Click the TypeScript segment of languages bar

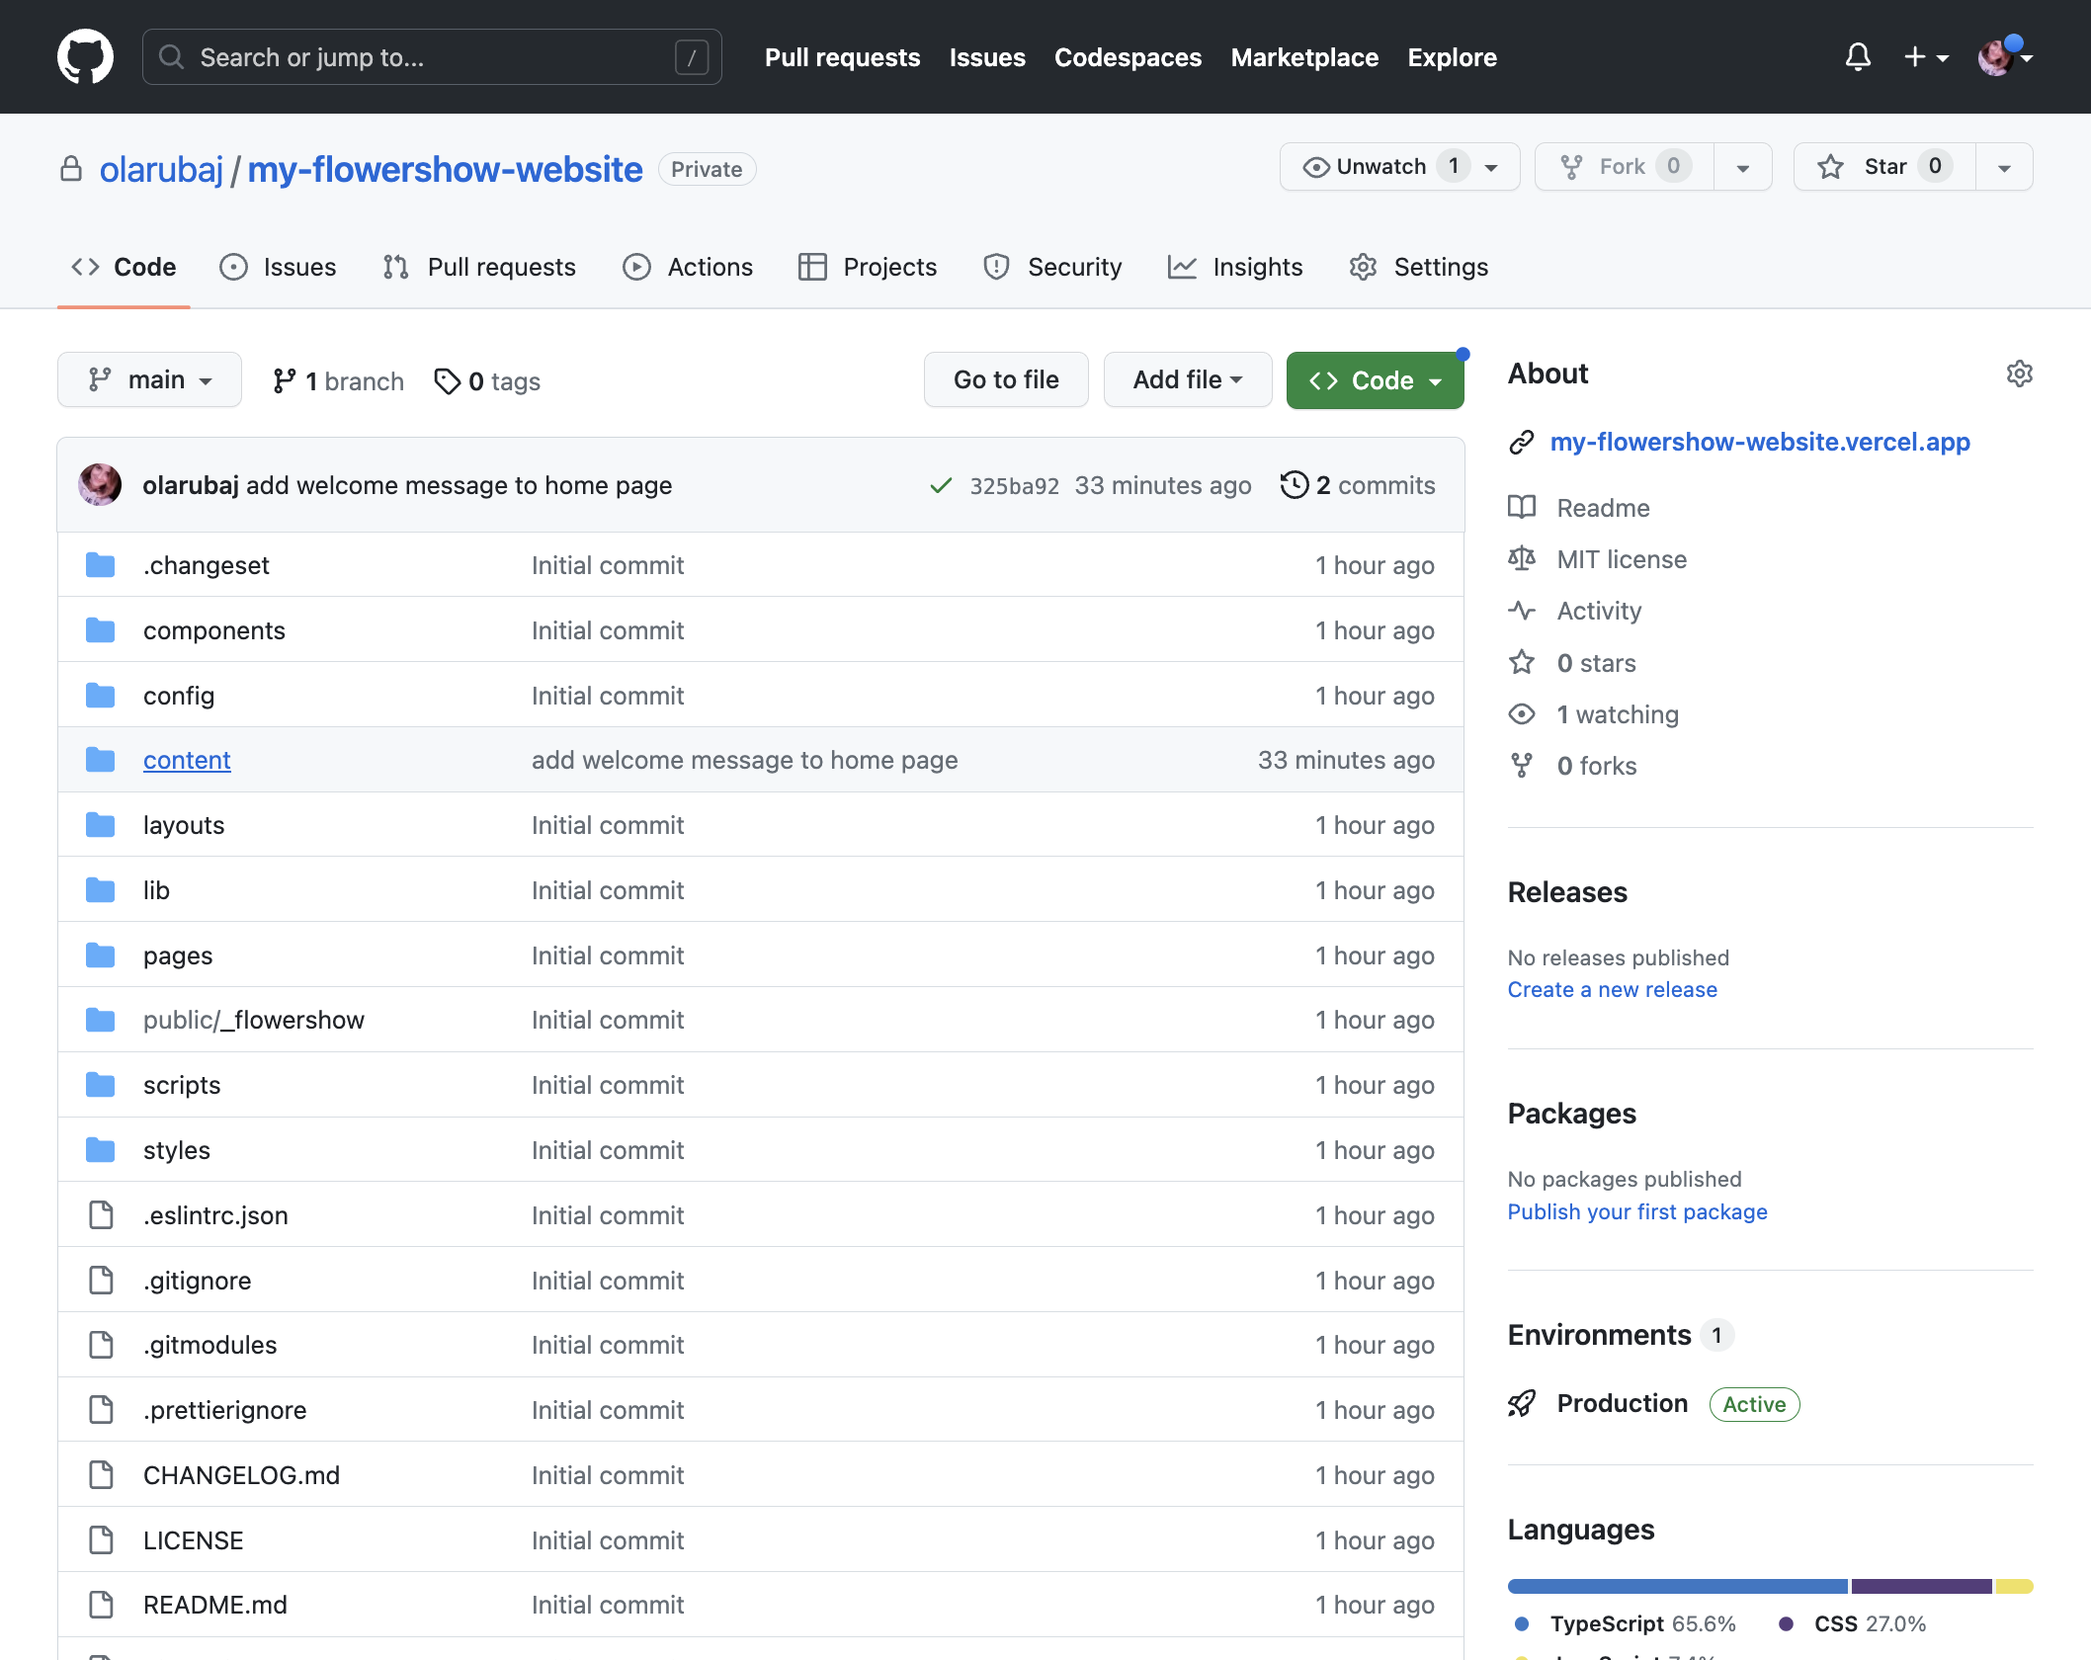pyautogui.click(x=1677, y=1586)
